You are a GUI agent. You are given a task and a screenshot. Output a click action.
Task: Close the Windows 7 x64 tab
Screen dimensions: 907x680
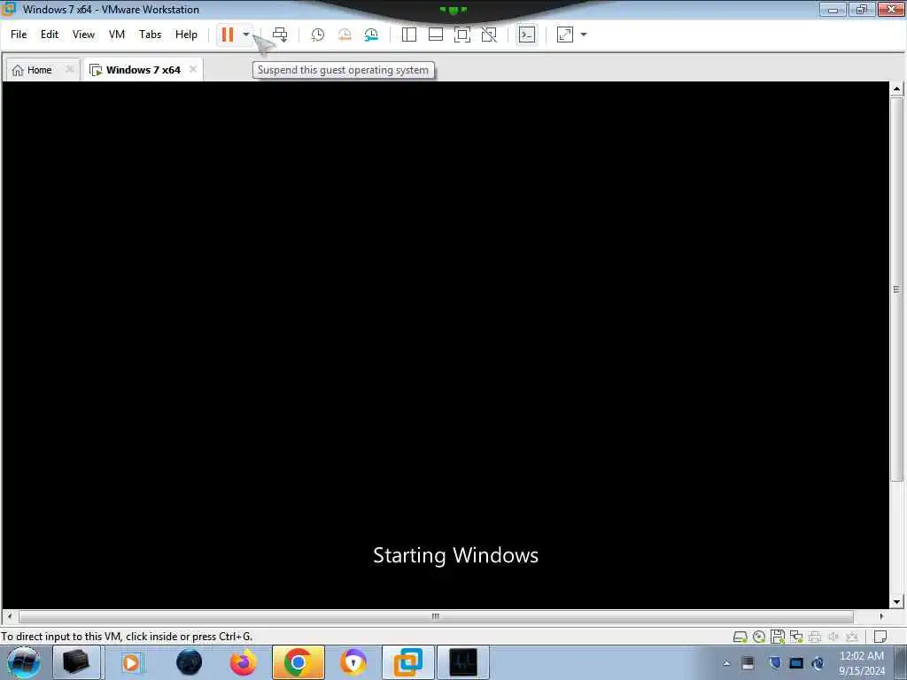tap(193, 69)
